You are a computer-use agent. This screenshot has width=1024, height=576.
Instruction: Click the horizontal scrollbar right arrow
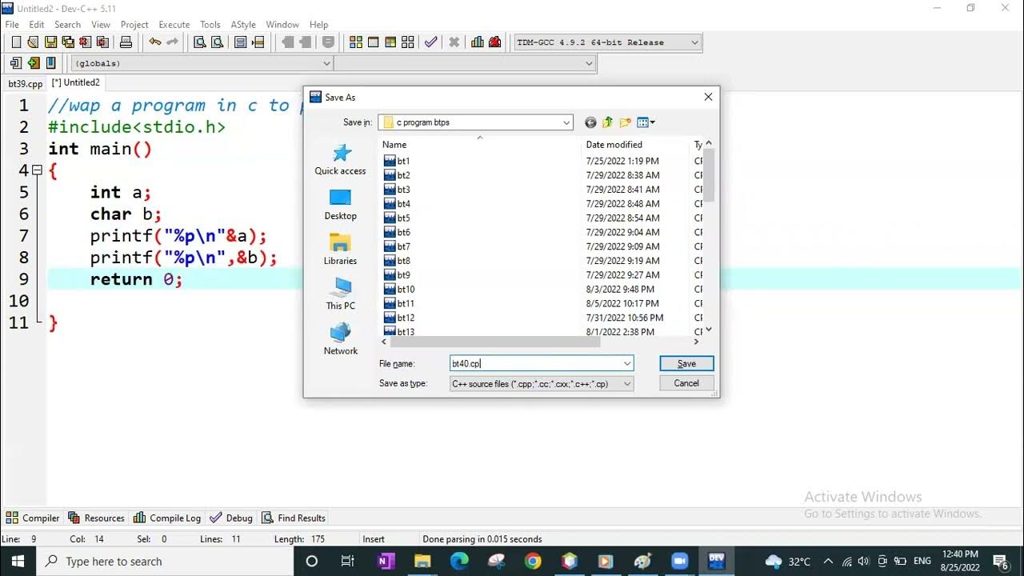tap(697, 342)
